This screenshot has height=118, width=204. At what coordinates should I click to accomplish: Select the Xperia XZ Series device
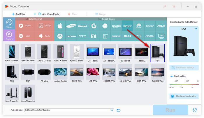pyautogui.click(x=12, y=53)
